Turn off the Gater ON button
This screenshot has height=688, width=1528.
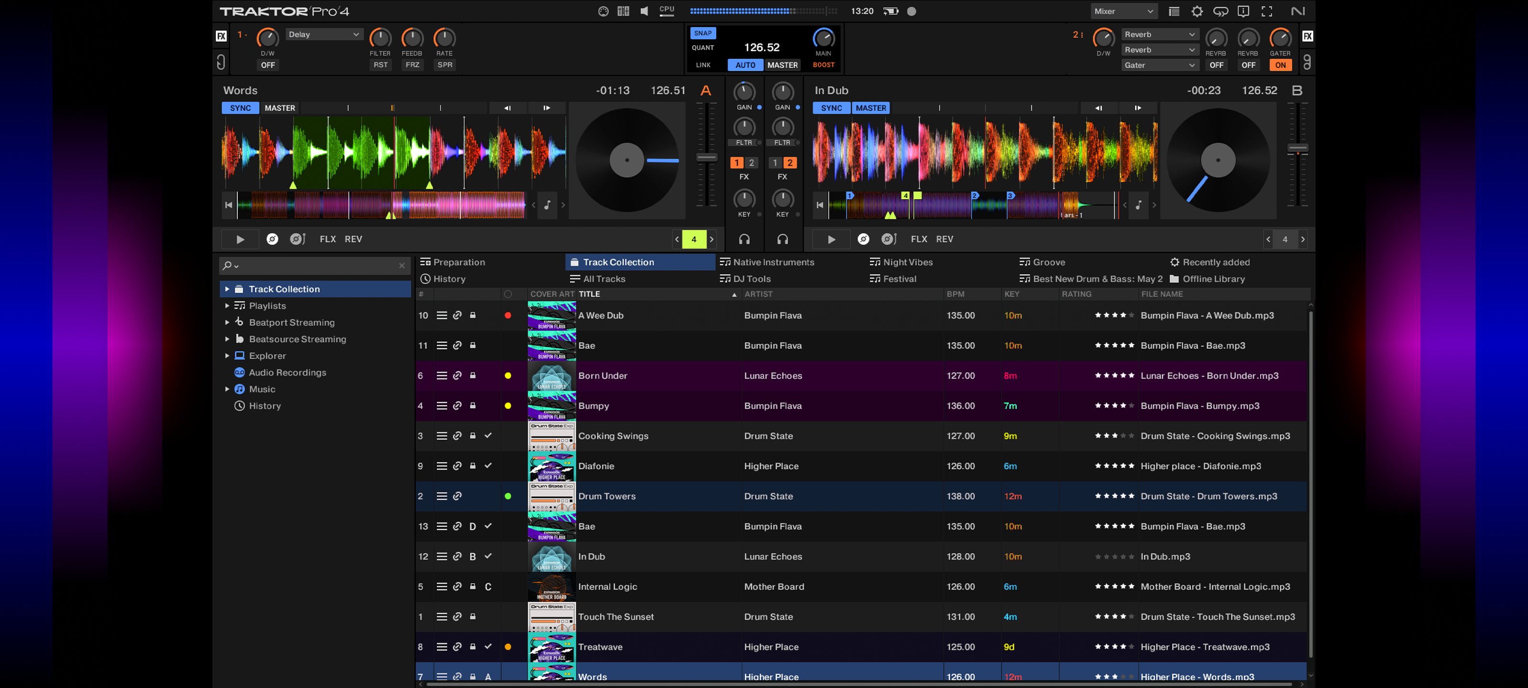1280,64
